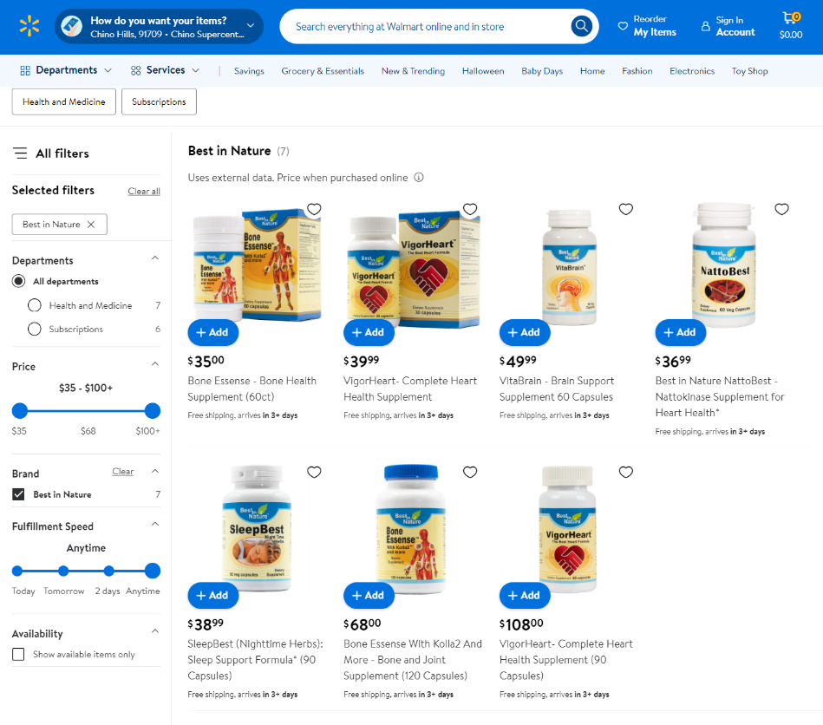This screenshot has height=725, width=823.
Task: Collapse the Price filter section
Action: click(x=155, y=364)
